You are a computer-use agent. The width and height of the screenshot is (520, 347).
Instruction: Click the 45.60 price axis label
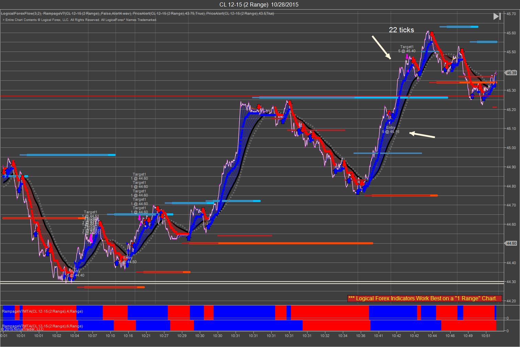pyautogui.click(x=511, y=33)
